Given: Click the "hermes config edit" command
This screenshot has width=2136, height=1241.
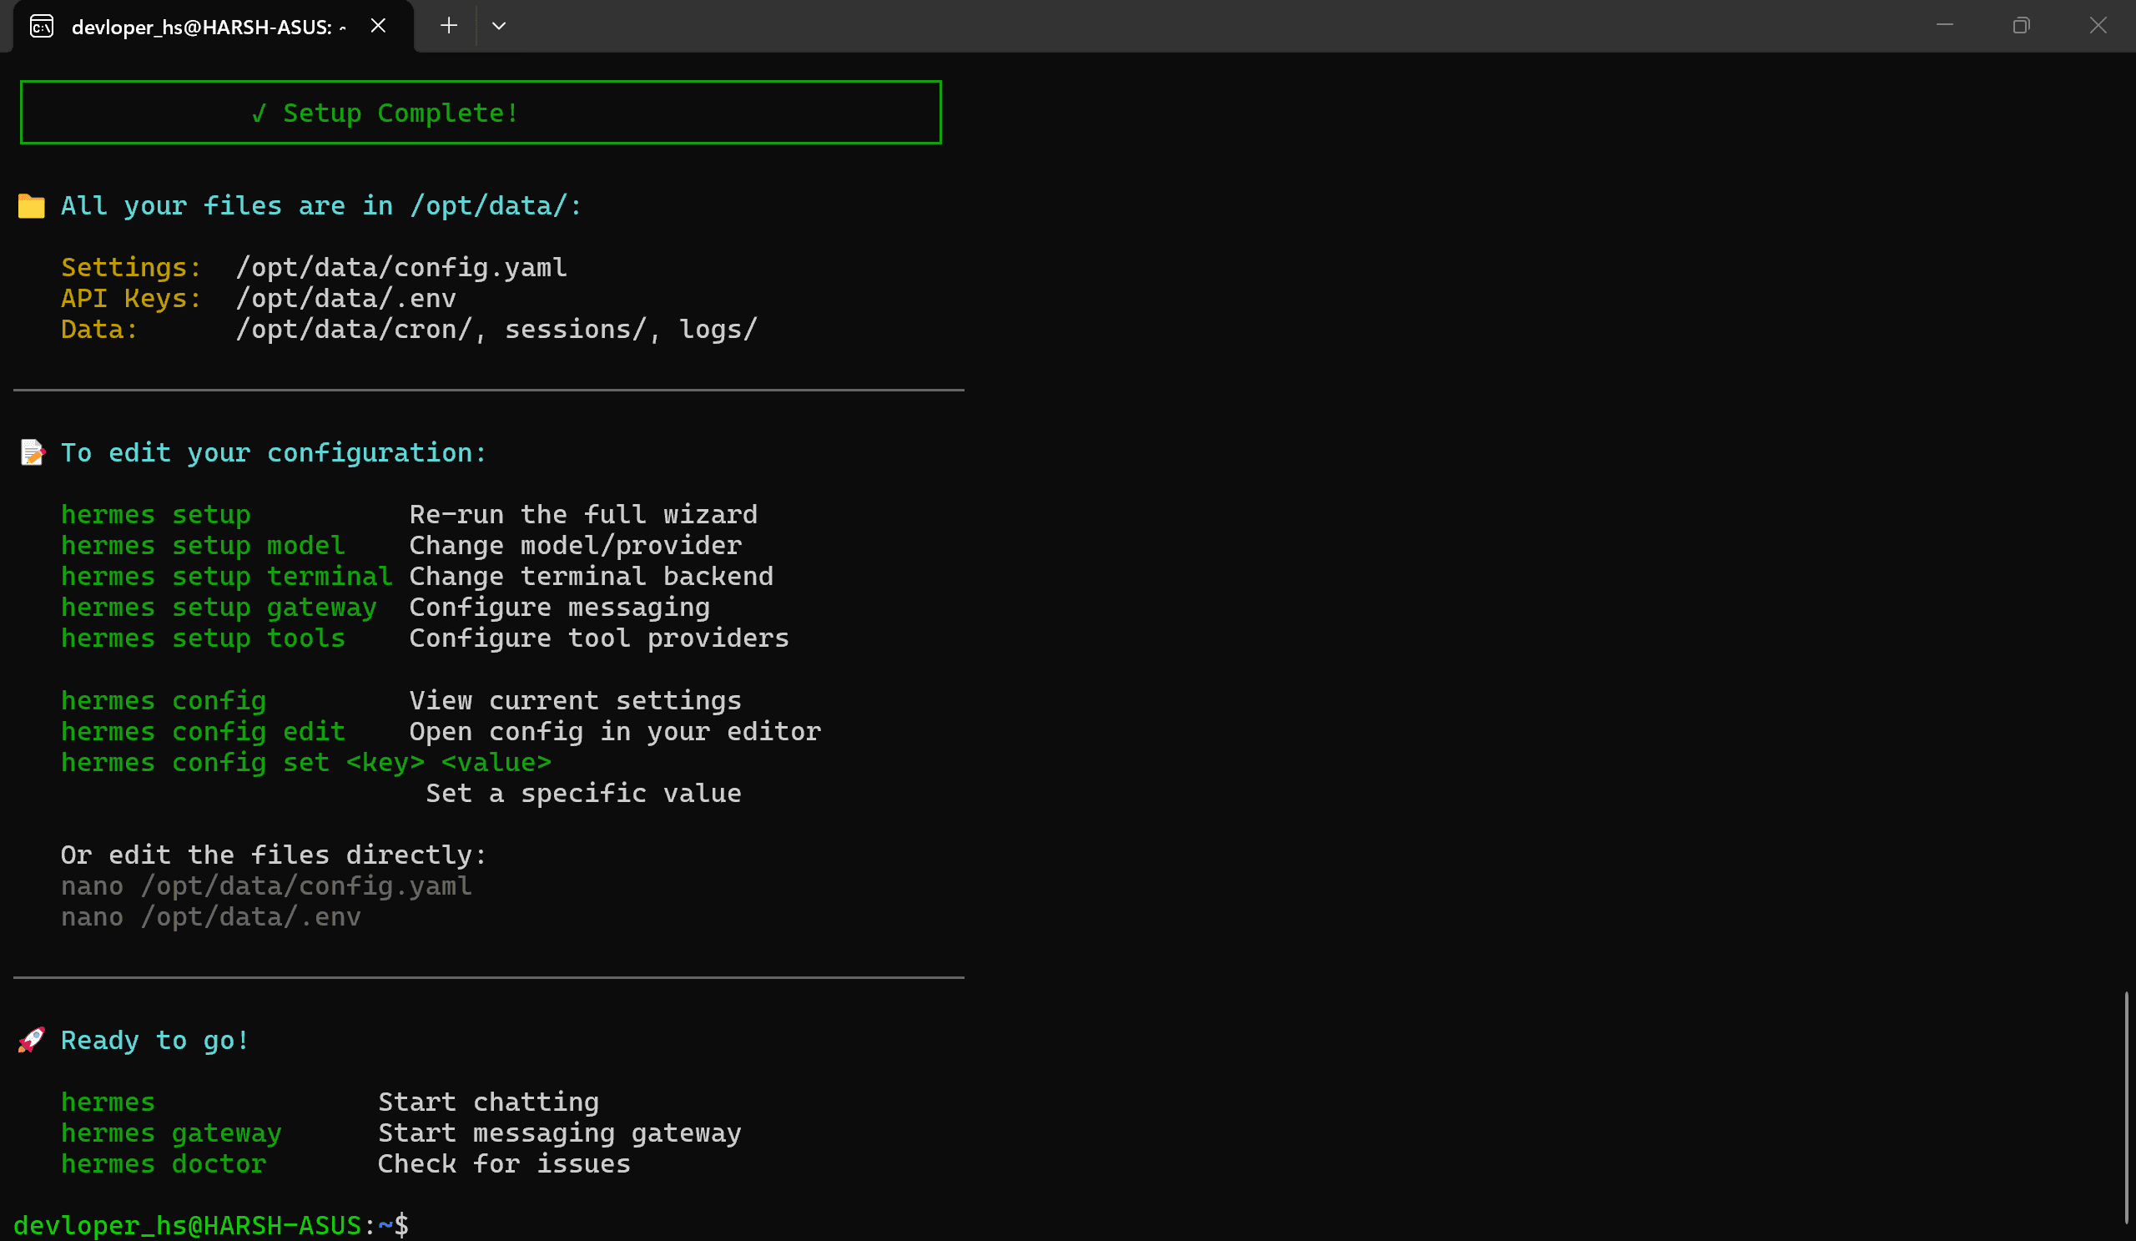Looking at the screenshot, I should coord(203,732).
